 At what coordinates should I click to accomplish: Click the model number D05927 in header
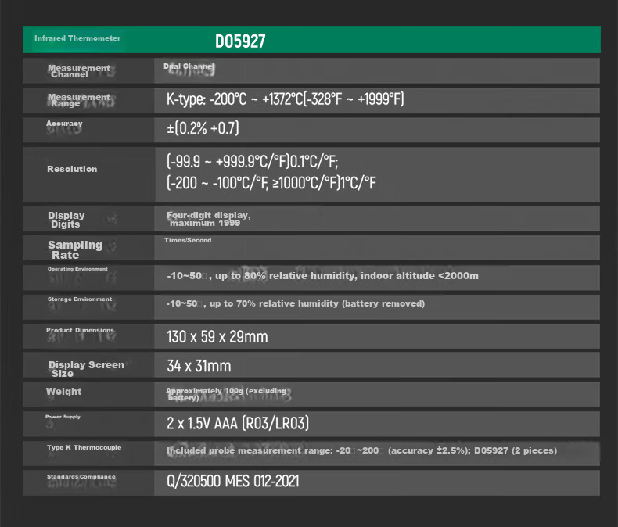(x=240, y=41)
